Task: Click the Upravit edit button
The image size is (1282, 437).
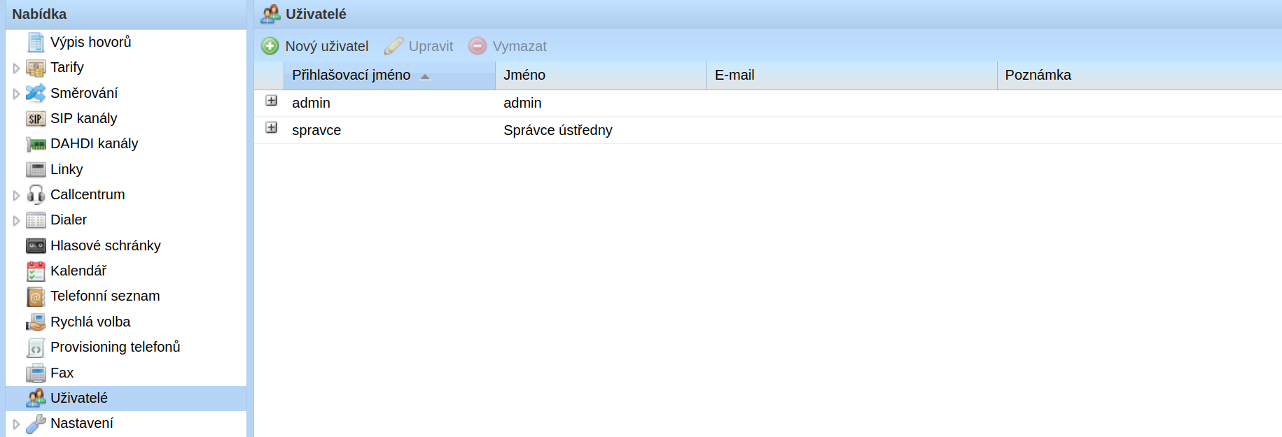Action: (419, 46)
